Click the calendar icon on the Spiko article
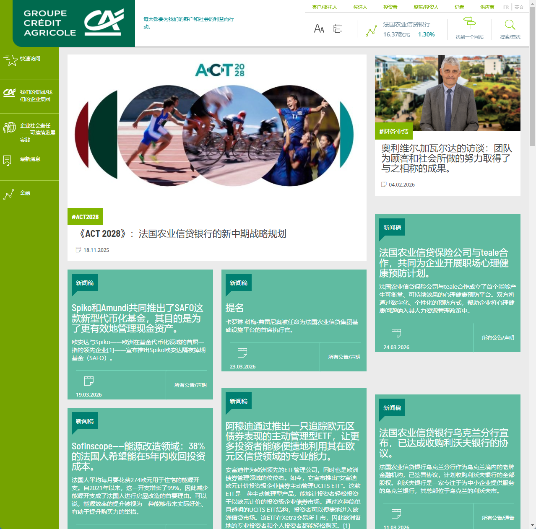Image resolution: width=536 pixels, height=529 pixels. point(88,381)
